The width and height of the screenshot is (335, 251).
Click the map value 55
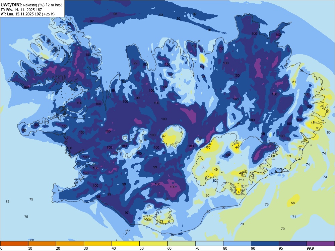coord(263,173)
